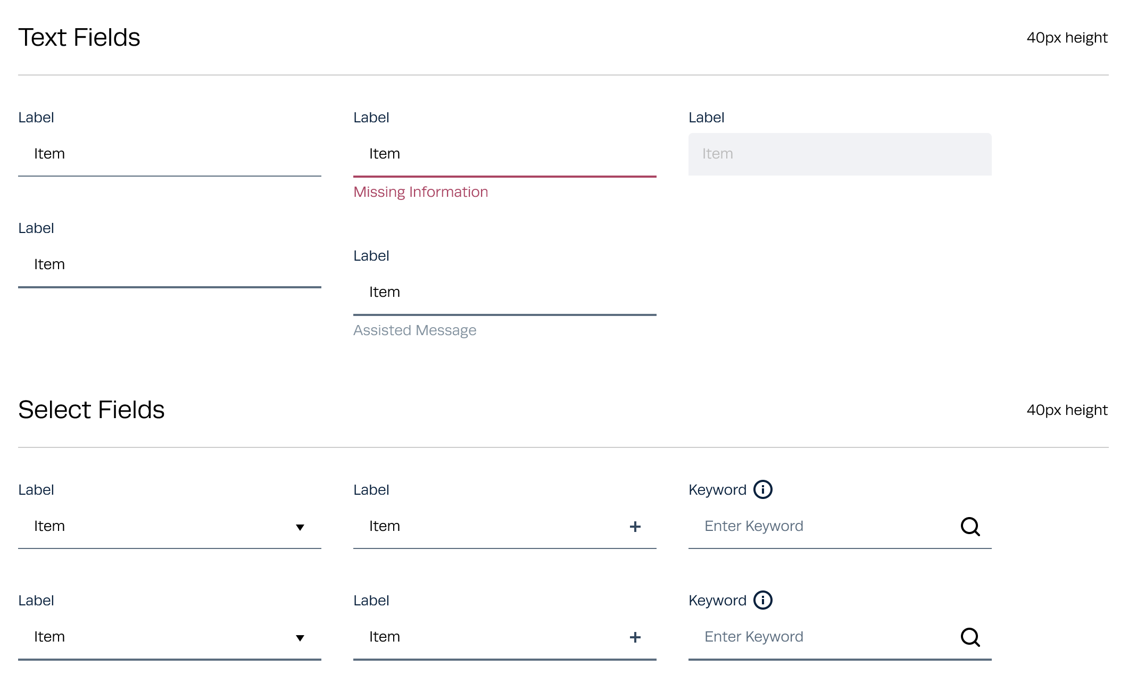
Task: Click the first Item select field with dropdown
Action: 160,527
